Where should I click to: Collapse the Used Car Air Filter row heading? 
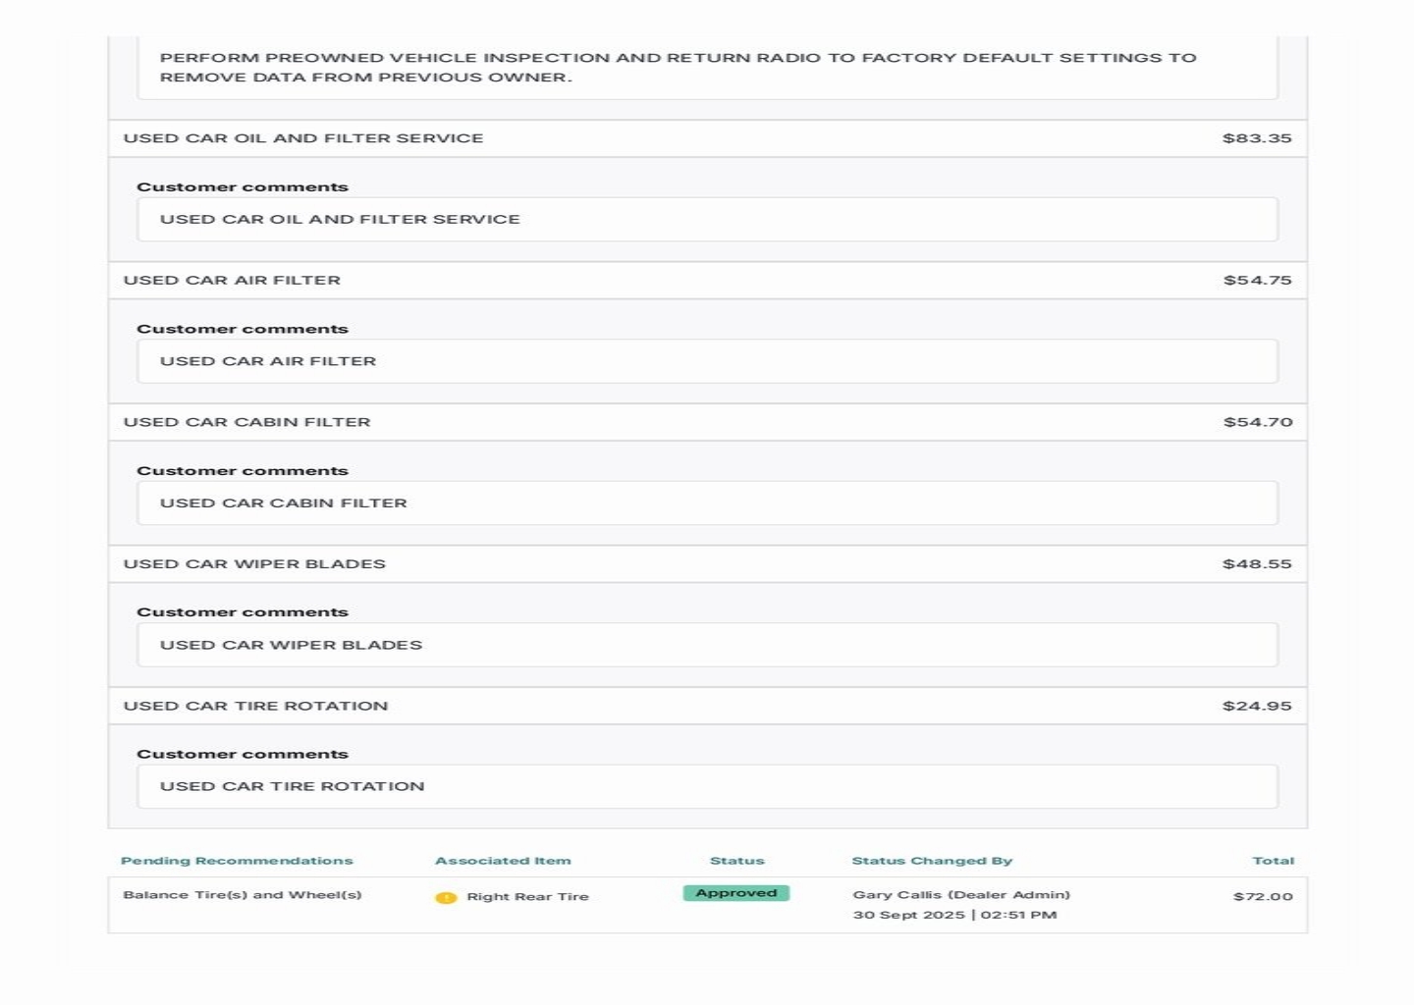(x=232, y=281)
